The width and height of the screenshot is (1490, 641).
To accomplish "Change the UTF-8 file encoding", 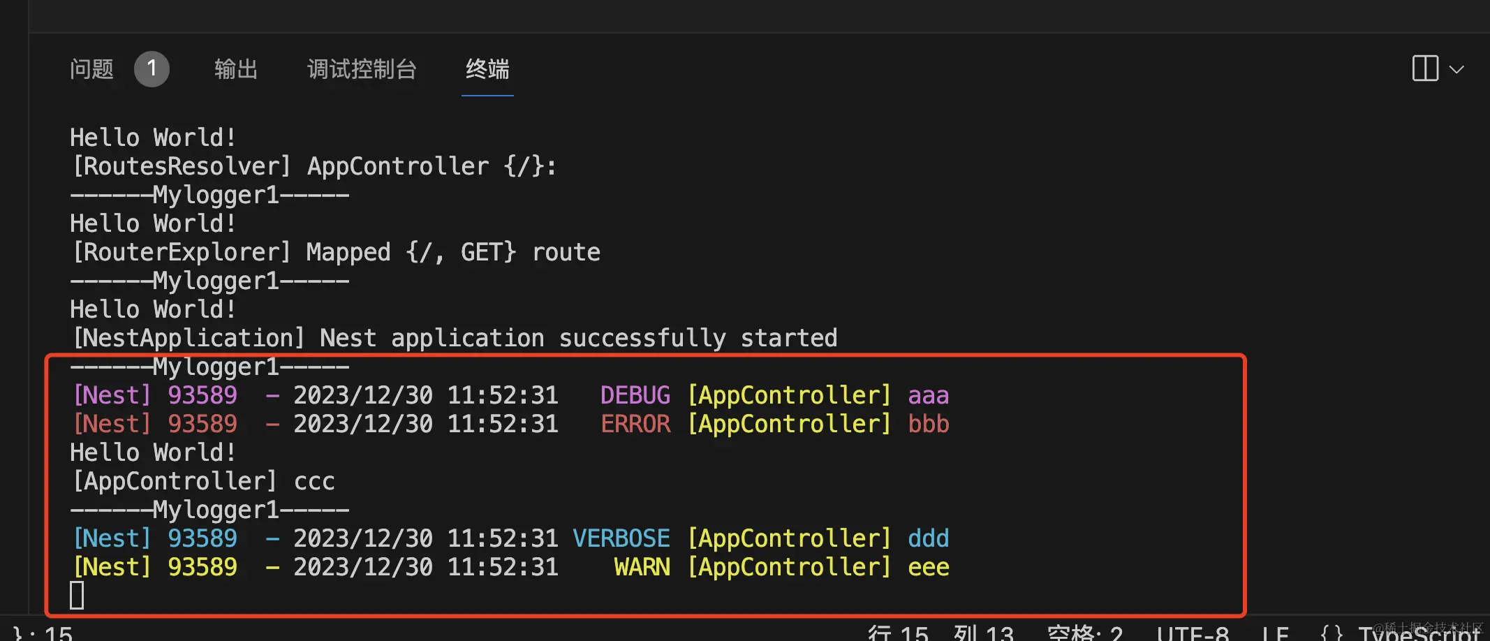I will pyautogui.click(x=1193, y=633).
